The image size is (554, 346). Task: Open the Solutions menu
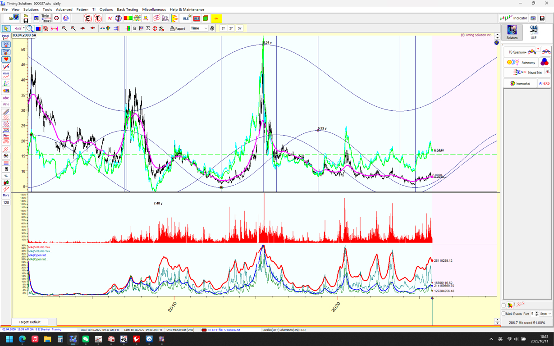coord(31,9)
